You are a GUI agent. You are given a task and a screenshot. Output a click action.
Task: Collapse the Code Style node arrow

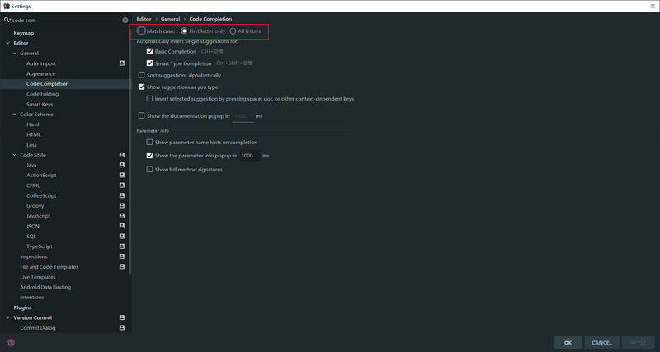tap(15, 155)
